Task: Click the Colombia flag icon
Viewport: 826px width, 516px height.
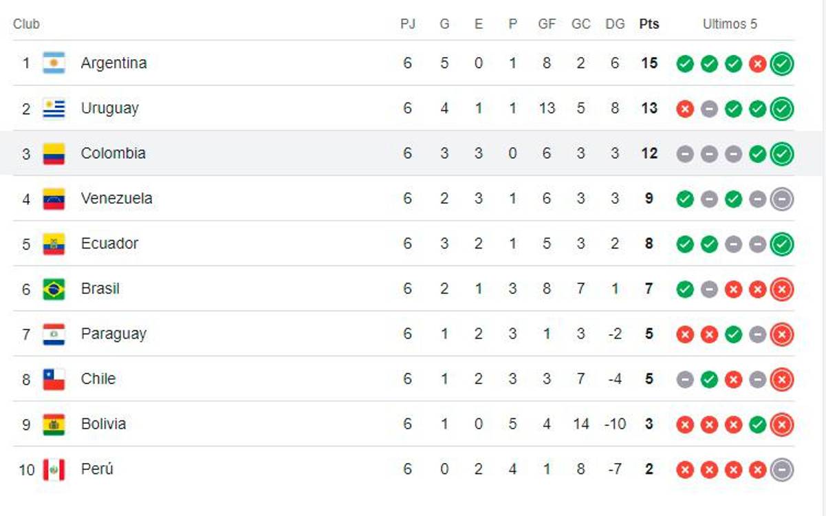Action: (54, 153)
